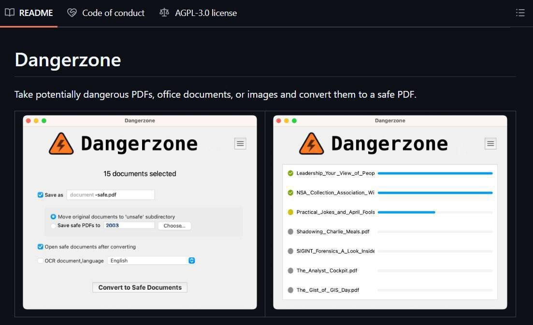533x325 pixels.
Task: Click Practical_Jokes_and_April_Fools file name
Action: (x=335, y=212)
